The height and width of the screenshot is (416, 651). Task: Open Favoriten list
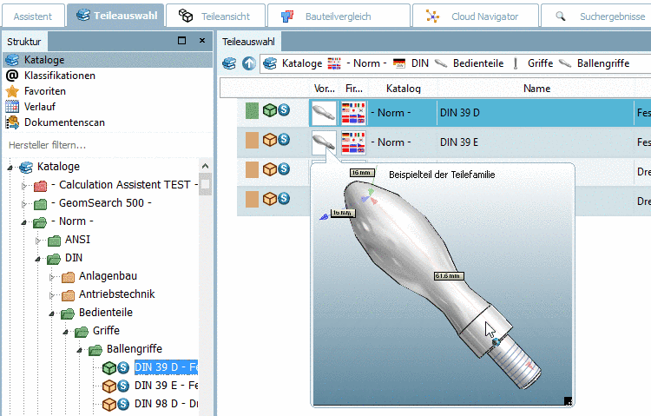[x=45, y=91]
